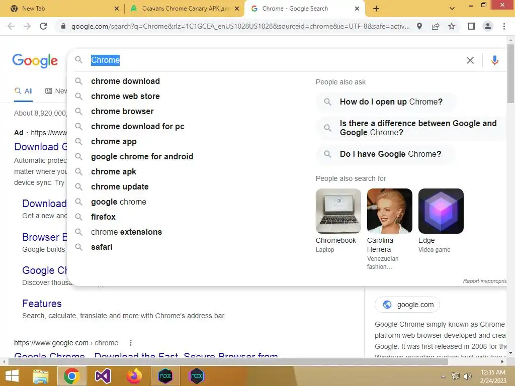Open 'difference between Google and Google Chrome?' question
Image resolution: width=515 pixels, height=386 pixels.
pos(411,128)
